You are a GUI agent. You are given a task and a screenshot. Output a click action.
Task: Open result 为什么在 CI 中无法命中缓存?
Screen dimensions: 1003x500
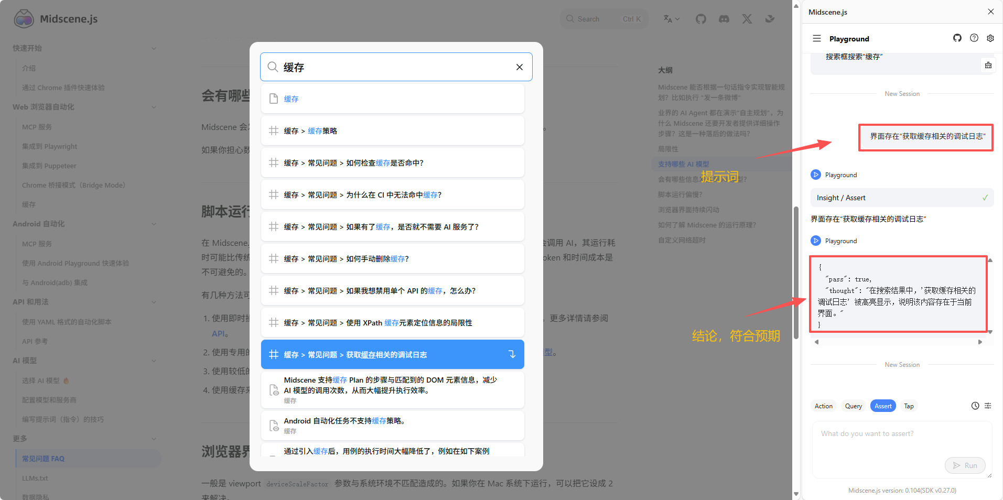[x=393, y=194]
